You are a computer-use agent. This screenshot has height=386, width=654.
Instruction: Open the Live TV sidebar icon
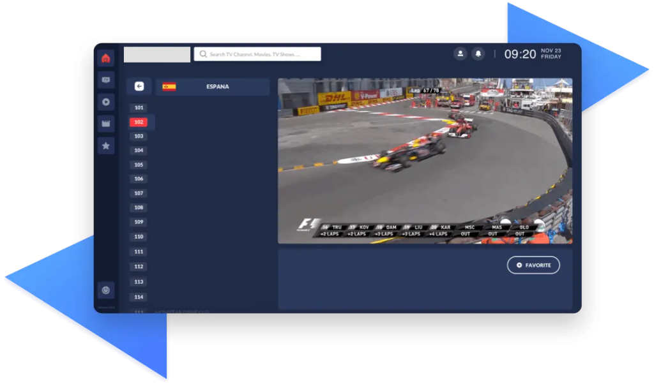(x=106, y=80)
